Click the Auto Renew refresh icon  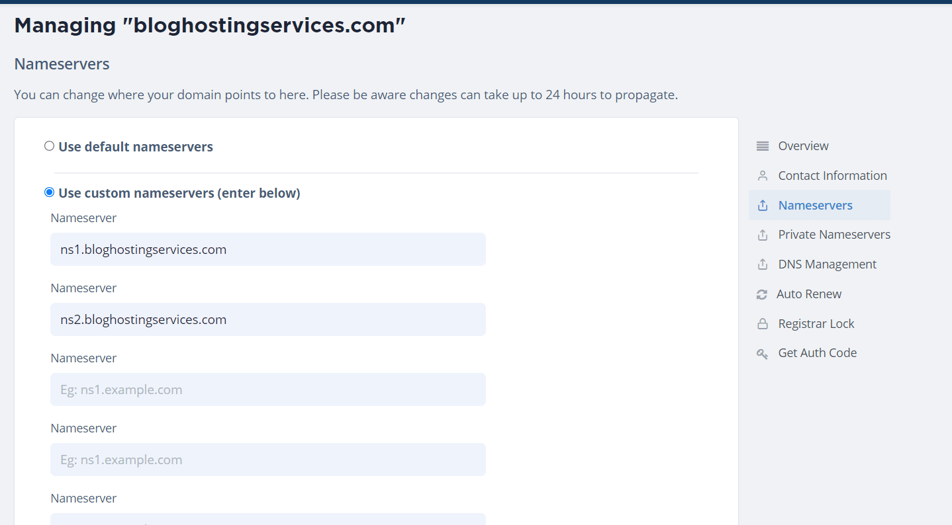tap(761, 294)
